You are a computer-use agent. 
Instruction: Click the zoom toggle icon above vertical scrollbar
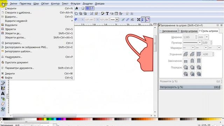[x=155, y=24]
